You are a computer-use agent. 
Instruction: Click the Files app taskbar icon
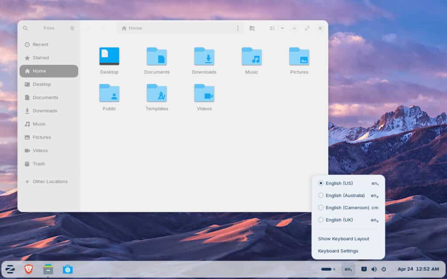48,269
